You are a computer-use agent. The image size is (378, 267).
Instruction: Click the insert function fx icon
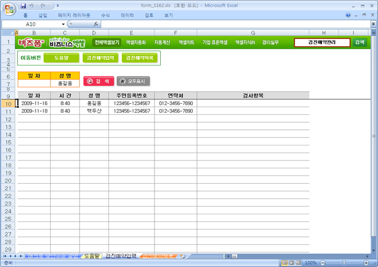(x=96, y=24)
